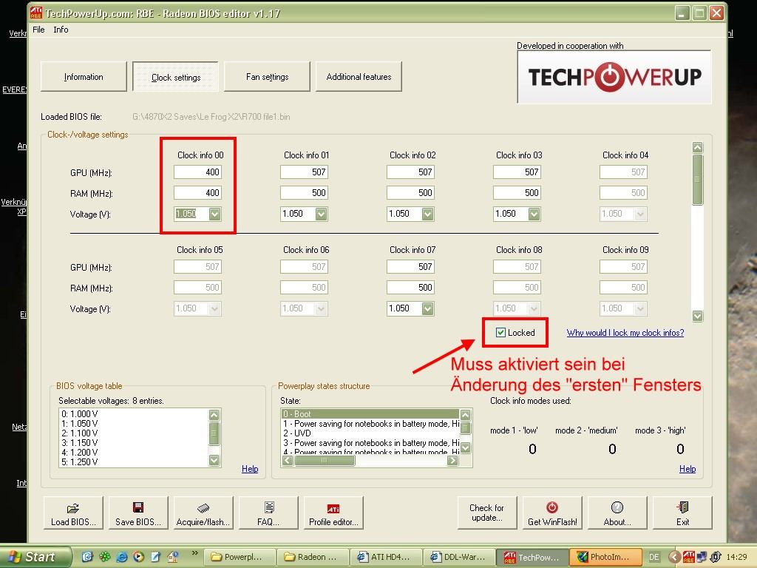Switch to the Fan settings tab

pyautogui.click(x=267, y=77)
